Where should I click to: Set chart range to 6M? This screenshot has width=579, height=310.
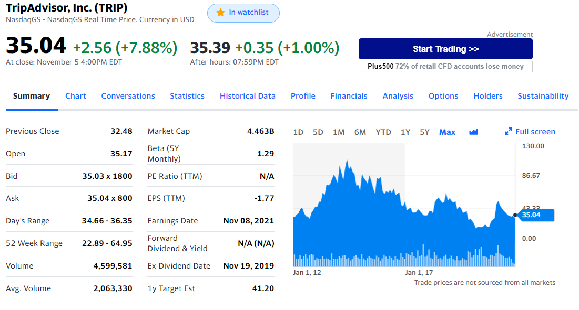[x=360, y=132]
